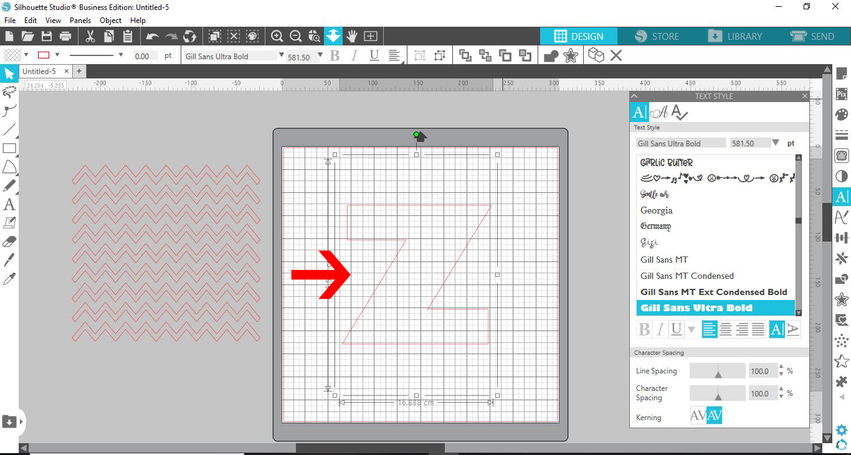Select the Pan Using Screen tool

click(x=352, y=36)
